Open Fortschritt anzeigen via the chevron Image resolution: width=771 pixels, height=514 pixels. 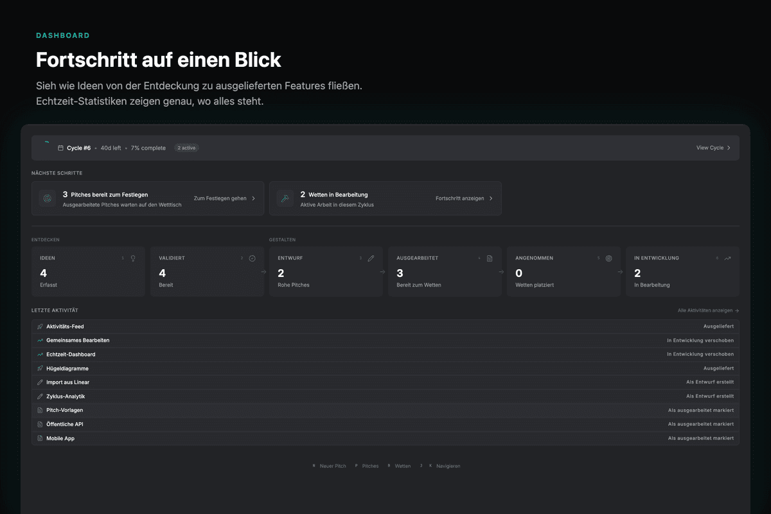(x=490, y=198)
